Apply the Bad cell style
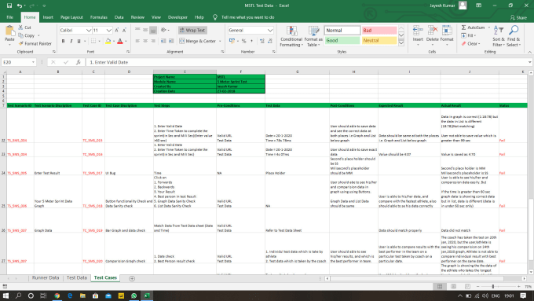Screen dimensions: 534x301 tap(379, 31)
